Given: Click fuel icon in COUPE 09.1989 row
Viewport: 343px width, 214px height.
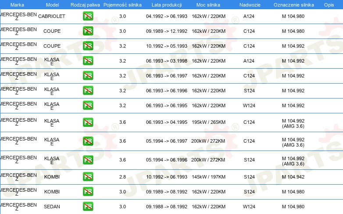Looking at the screenshot, I should [88, 31].
